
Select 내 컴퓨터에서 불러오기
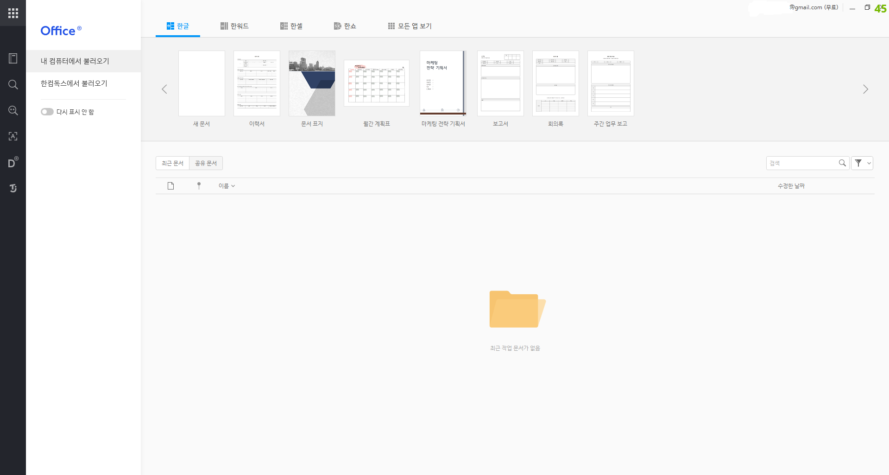click(83, 61)
